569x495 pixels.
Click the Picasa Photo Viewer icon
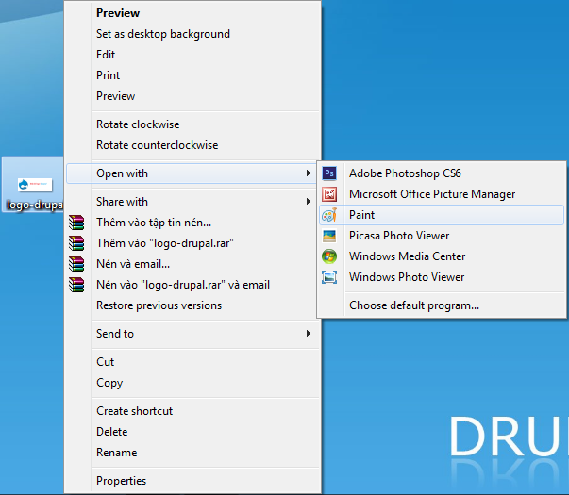click(x=329, y=236)
